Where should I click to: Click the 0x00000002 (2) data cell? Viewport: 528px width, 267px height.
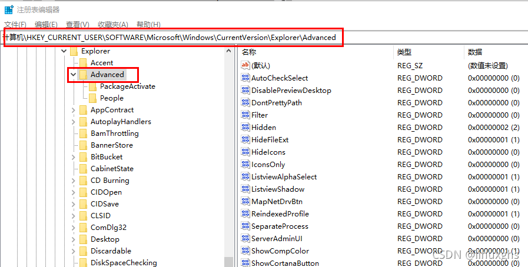coord(494,128)
